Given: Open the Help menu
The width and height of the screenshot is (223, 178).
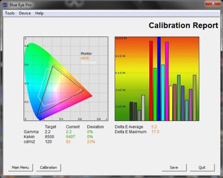Looking at the screenshot, I should tap(39, 13).
